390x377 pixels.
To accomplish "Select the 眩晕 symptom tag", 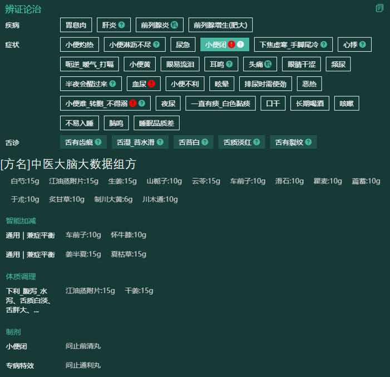I will coord(221,84).
